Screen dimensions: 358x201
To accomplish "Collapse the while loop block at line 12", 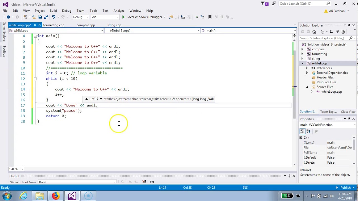I will pyautogui.click(x=35, y=79).
